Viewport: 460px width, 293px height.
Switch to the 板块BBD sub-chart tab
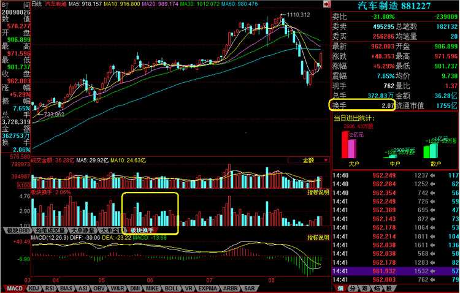(17, 230)
